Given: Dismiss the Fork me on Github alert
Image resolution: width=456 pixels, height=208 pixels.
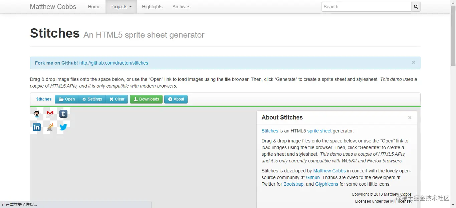Looking at the screenshot, I should pos(413,63).
